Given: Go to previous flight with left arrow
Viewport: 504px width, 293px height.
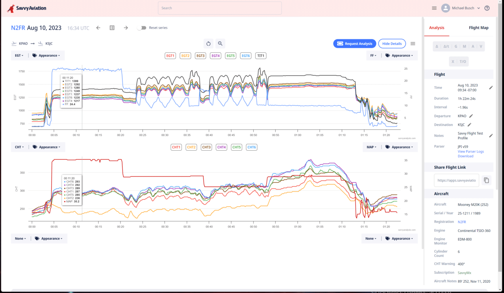Looking at the screenshot, I should [x=98, y=28].
